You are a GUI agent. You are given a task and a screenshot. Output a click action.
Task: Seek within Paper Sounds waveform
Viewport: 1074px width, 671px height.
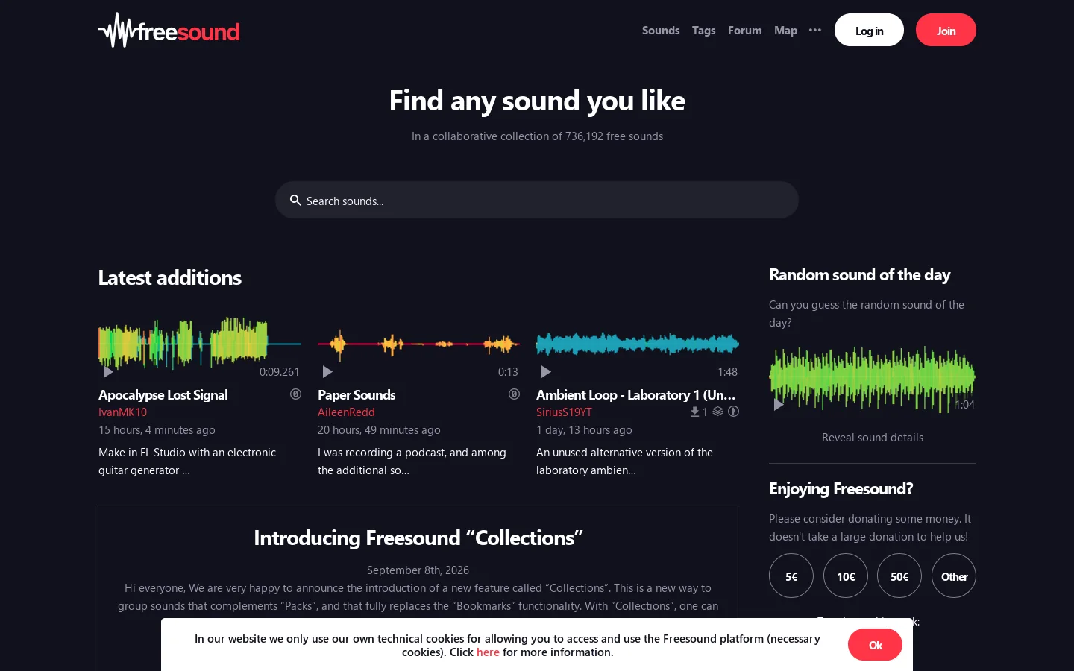(x=419, y=344)
